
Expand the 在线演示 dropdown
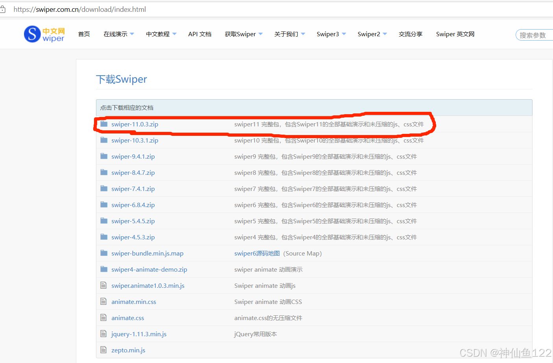pos(118,34)
